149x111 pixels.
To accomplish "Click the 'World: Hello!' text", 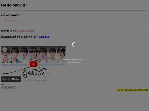I will coord(10,21).
